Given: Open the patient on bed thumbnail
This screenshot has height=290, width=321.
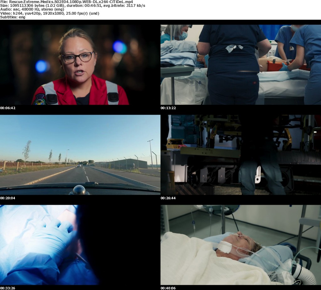Looking at the screenshot, I should [x=241, y=245].
